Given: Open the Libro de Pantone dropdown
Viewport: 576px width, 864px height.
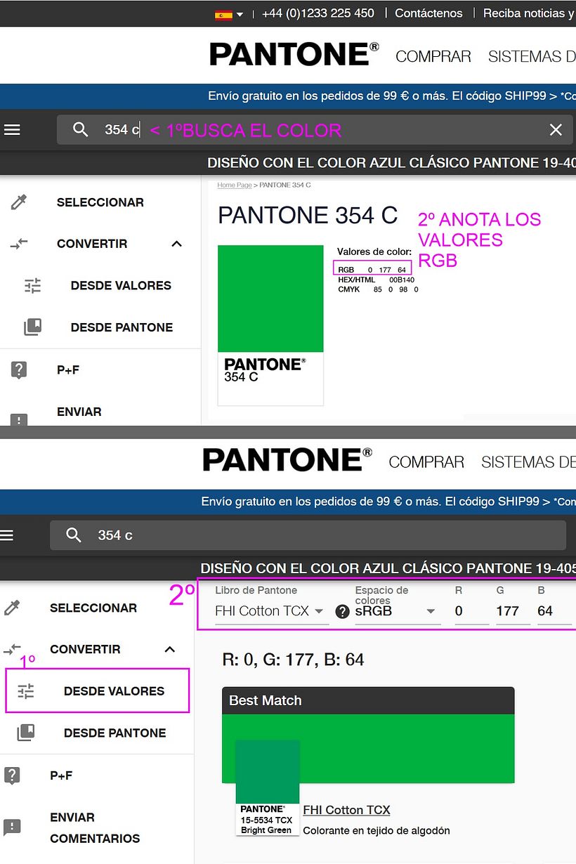Looking at the screenshot, I should pos(272,611).
